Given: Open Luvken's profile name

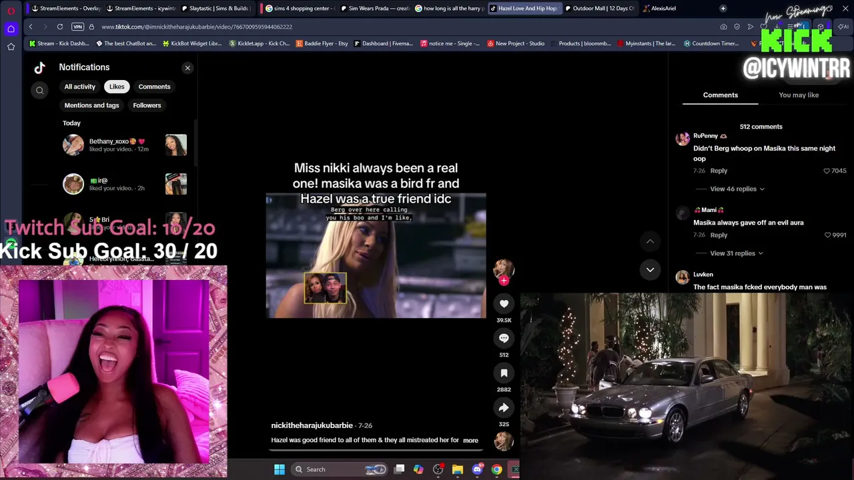Looking at the screenshot, I should coord(703,275).
